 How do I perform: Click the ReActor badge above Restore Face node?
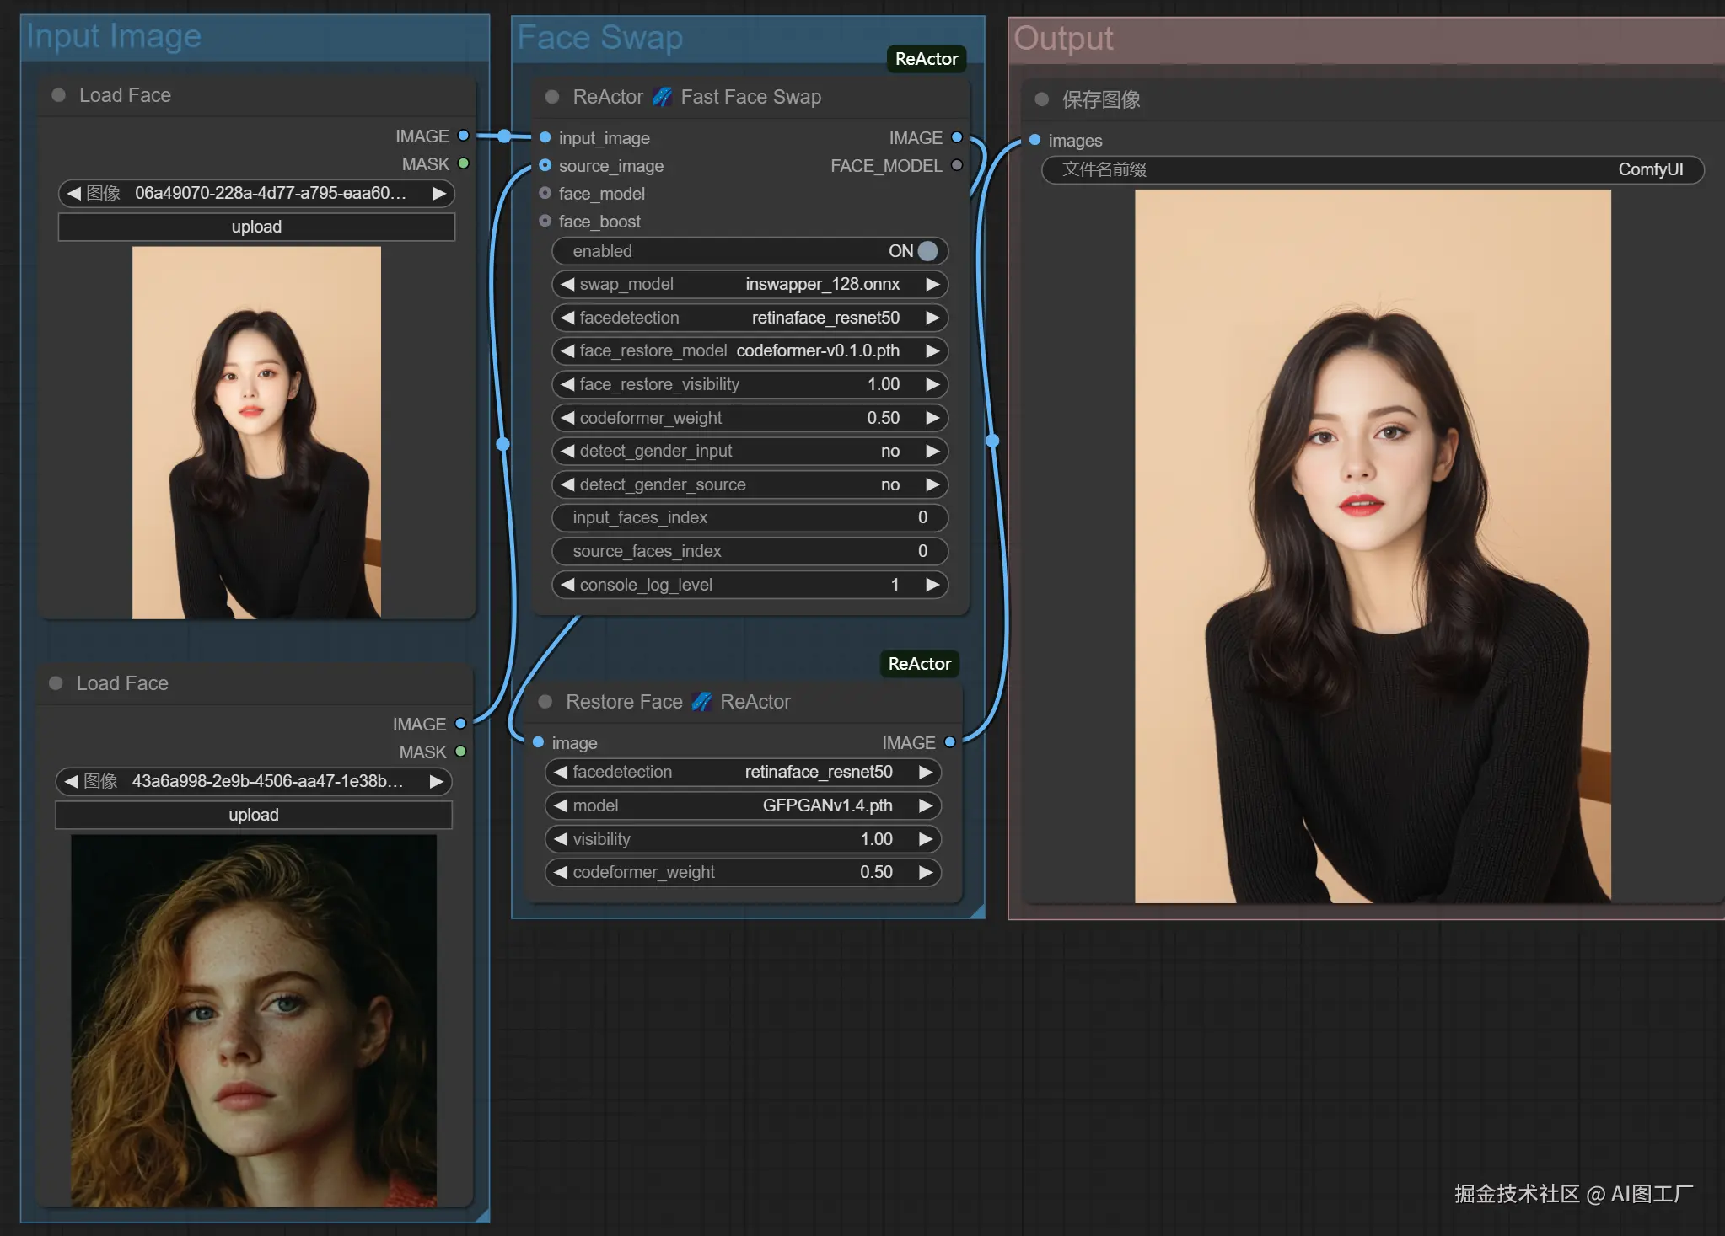[919, 664]
